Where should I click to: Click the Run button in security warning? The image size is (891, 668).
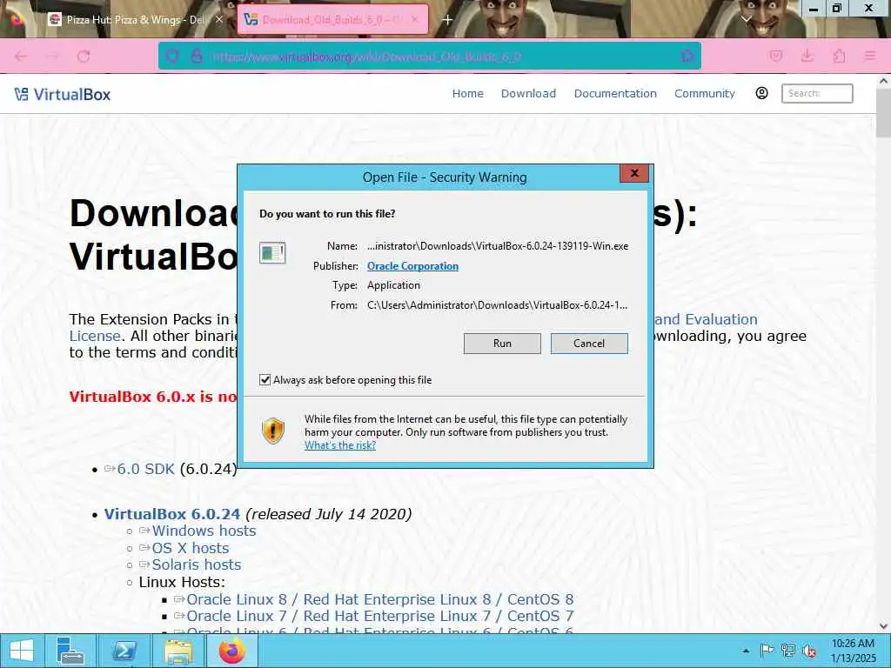(502, 343)
